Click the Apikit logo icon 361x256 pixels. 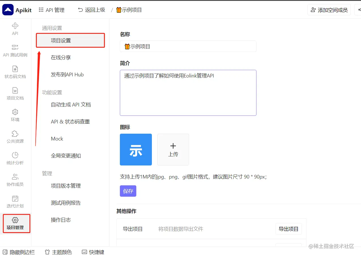tap(8, 10)
